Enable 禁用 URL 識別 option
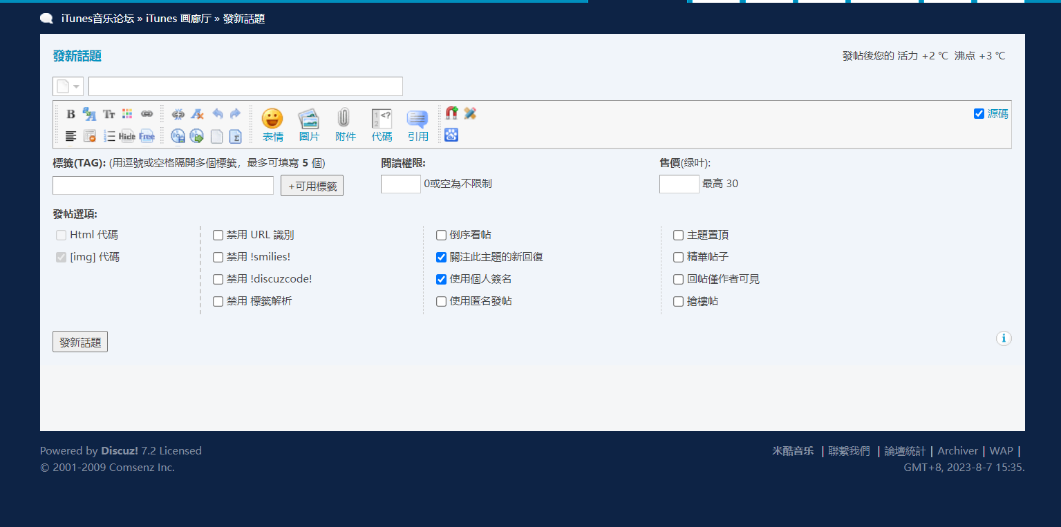1061x527 pixels. click(218, 236)
